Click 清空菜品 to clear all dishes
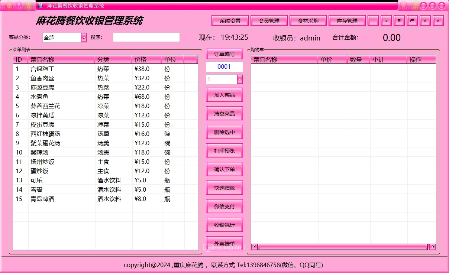 coord(224,113)
